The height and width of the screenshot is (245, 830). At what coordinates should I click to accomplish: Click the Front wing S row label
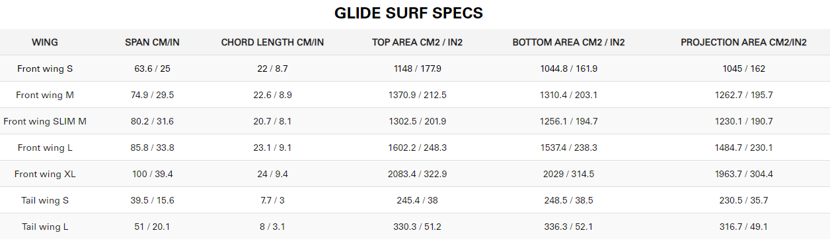pyautogui.click(x=45, y=68)
